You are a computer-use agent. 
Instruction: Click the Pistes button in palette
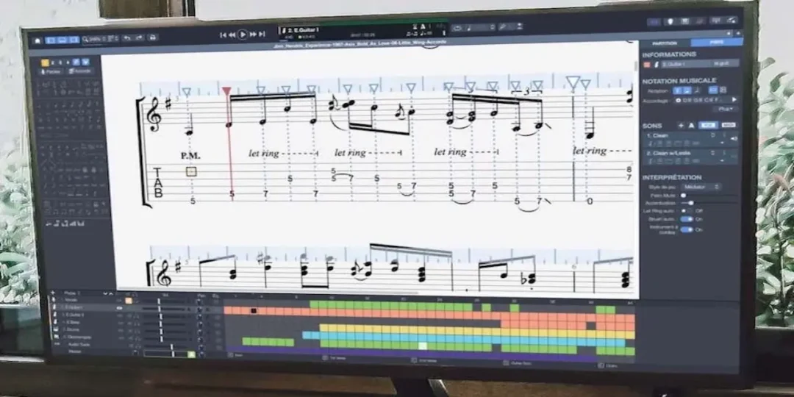tap(51, 71)
